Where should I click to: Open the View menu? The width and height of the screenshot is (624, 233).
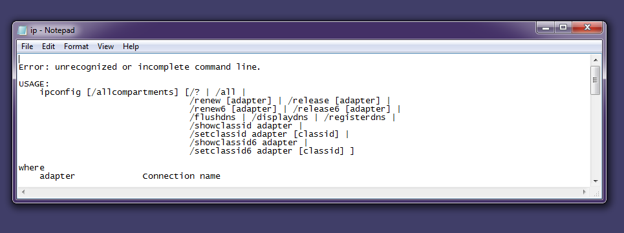(x=105, y=46)
